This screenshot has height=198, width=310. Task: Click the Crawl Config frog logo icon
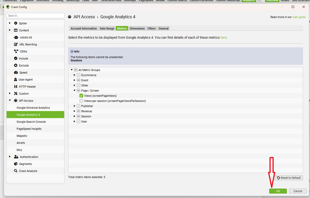(x=8, y=7)
